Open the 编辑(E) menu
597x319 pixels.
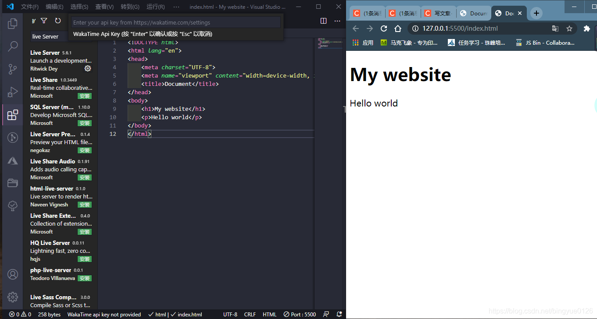54,7
